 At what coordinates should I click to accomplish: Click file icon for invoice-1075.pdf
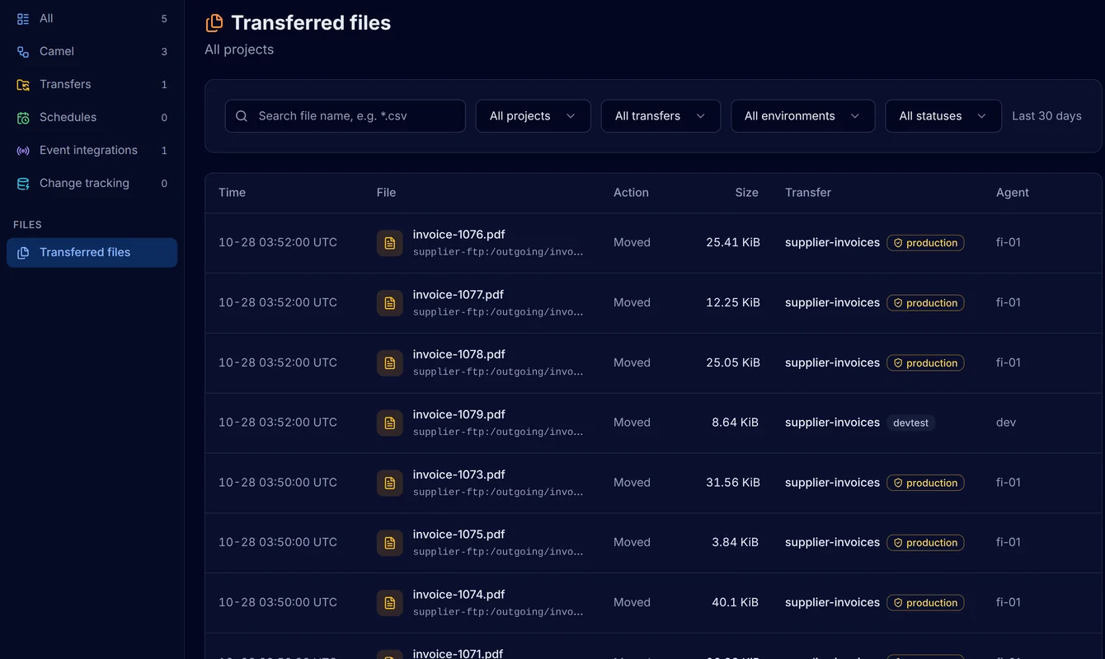tap(390, 543)
